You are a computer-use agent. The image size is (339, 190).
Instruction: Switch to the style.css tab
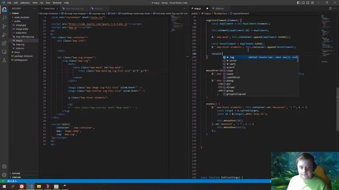(x=219, y=8)
